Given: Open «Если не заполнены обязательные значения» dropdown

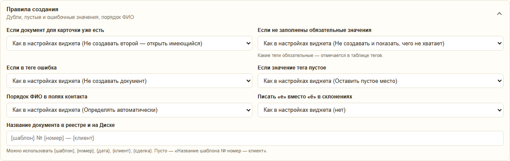Looking at the screenshot, I should (x=380, y=43).
